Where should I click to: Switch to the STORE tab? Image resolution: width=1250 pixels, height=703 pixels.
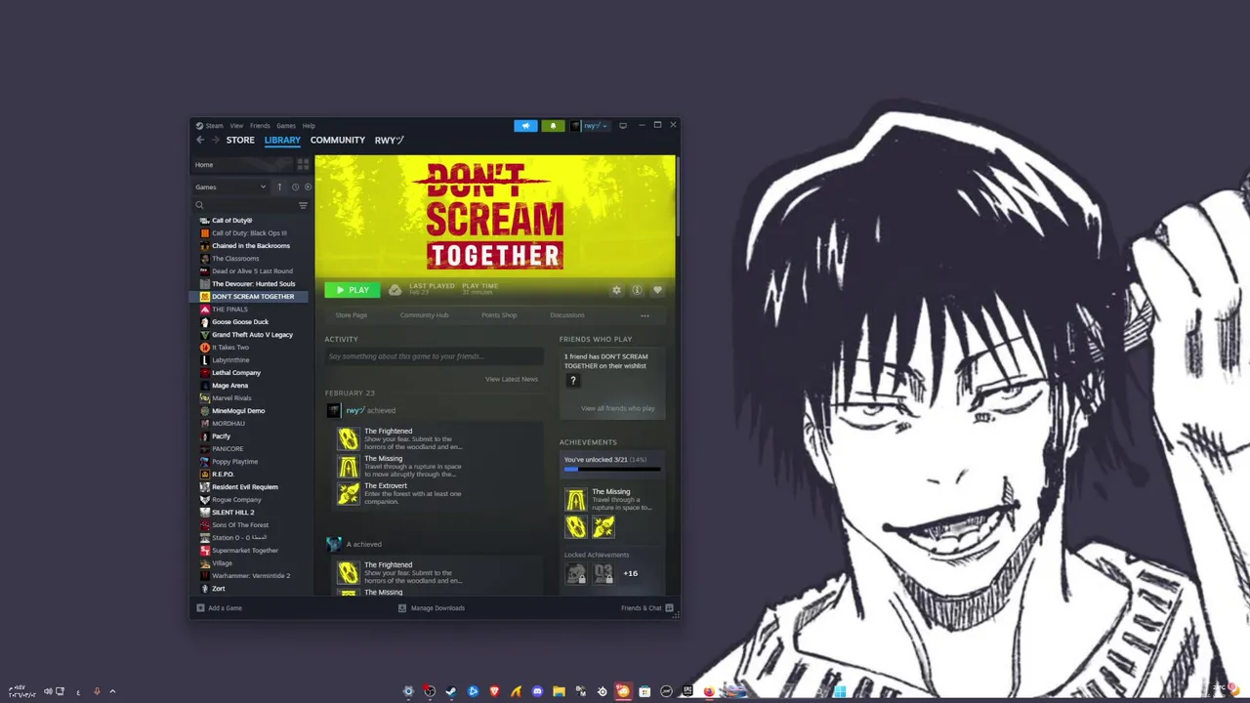coord(240,140)
